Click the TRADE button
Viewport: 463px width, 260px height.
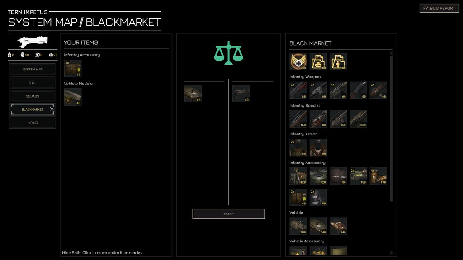[x=228, y=214]
